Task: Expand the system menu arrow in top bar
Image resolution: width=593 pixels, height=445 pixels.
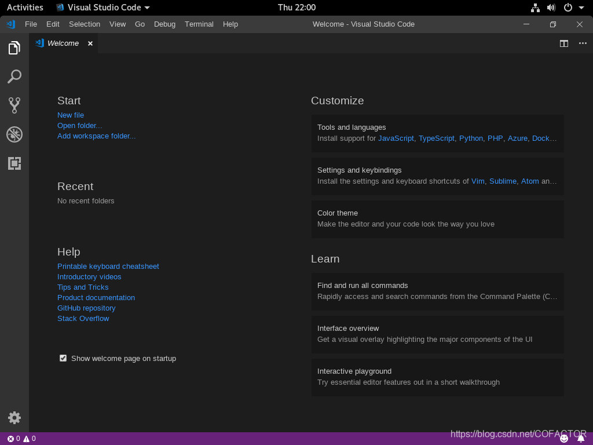Action: pos(581,8)
